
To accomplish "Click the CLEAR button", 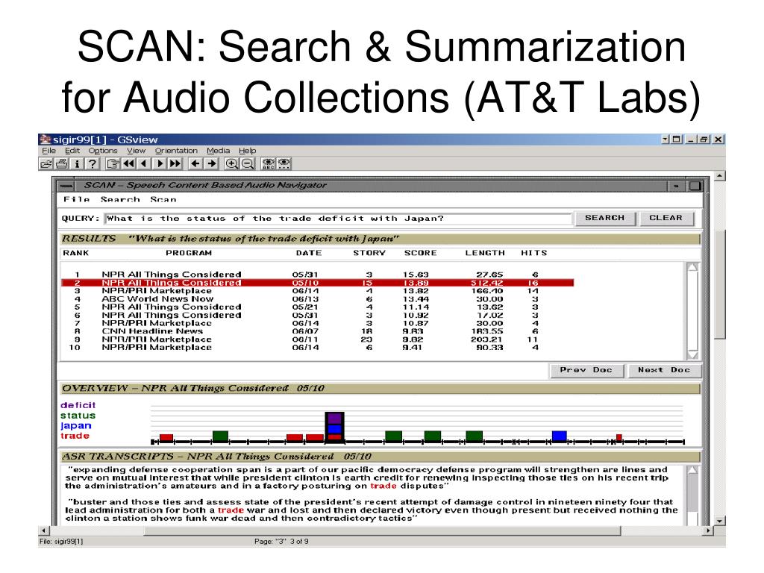I will tap(666, 218).
